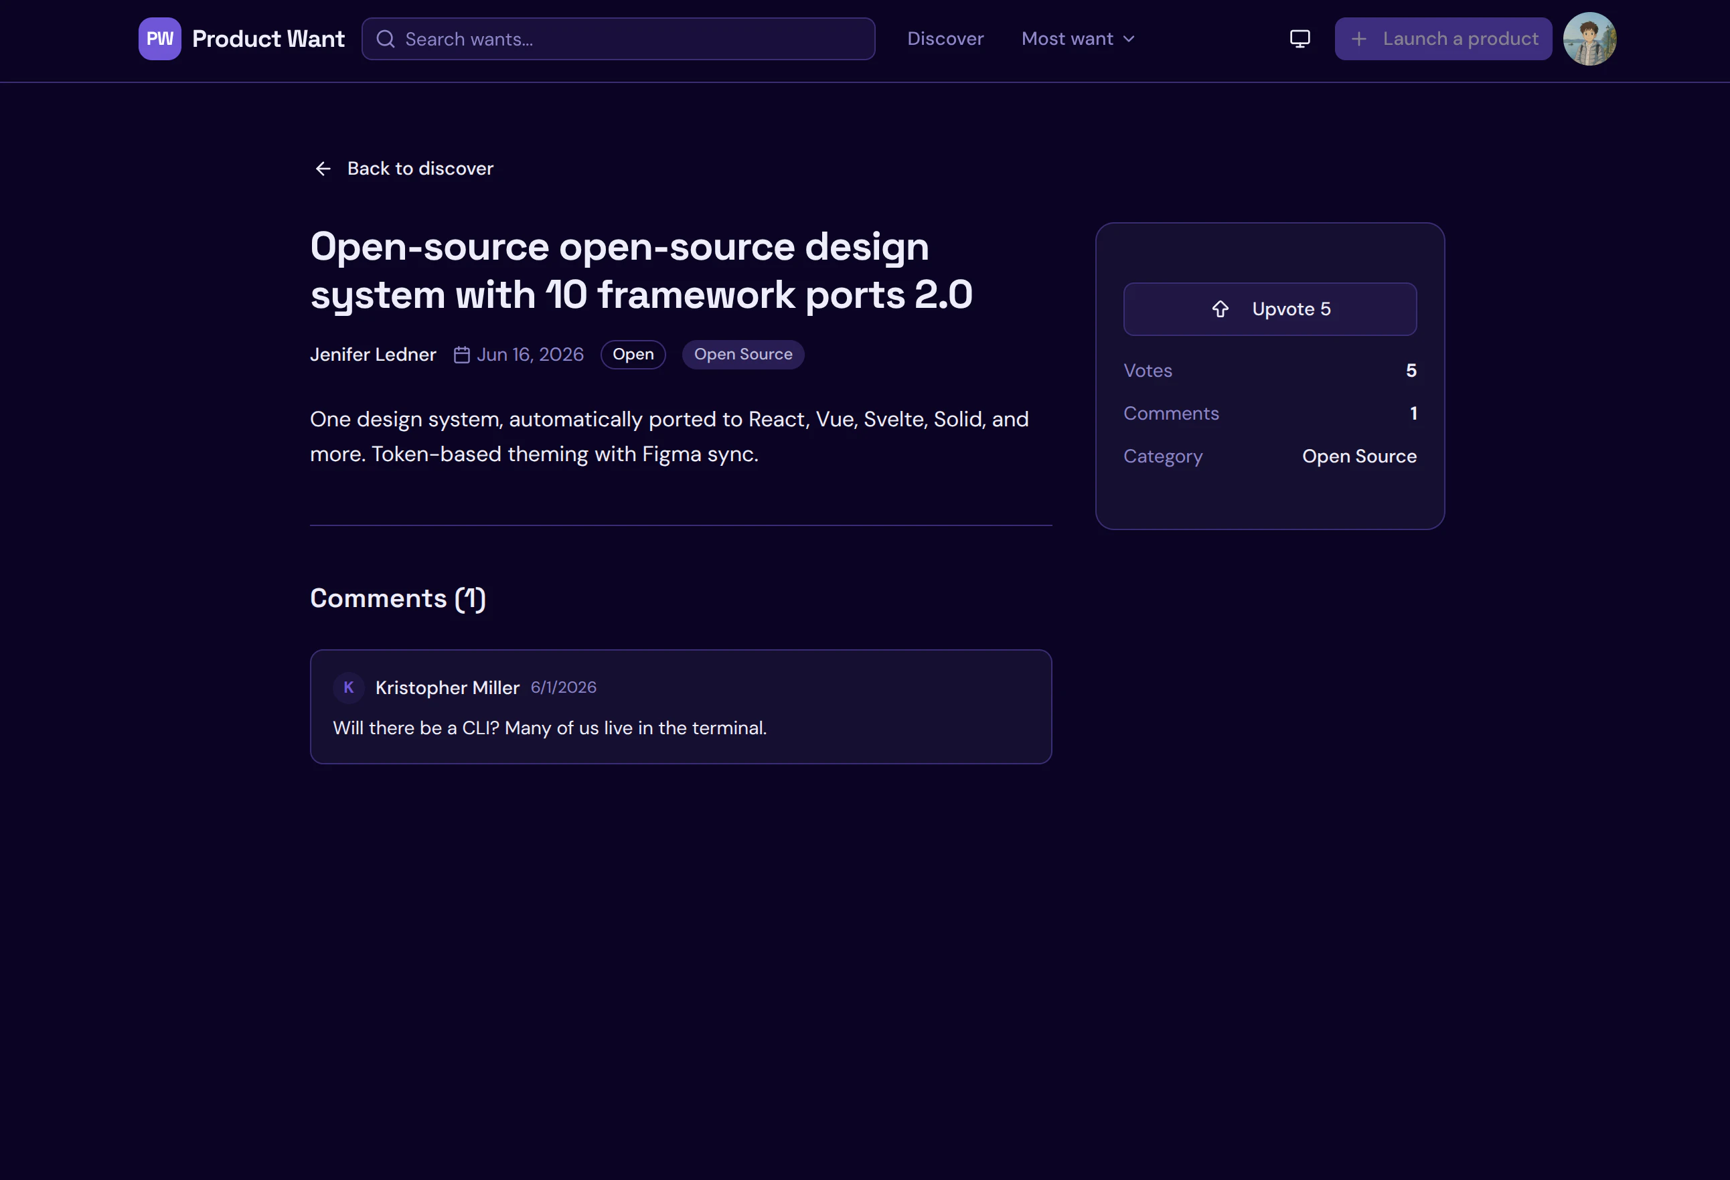1730x1180 pixels.
Task: Click Launch a product button
Action: click(1443, 39)
